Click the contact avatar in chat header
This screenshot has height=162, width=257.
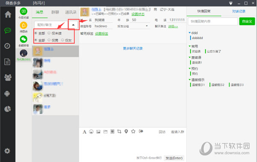pos(85,12)
